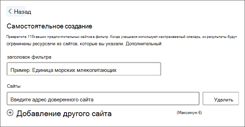The image size is (245, 127).
Task: Focus the заголовок фильтра input field
Action: point(84,69)
